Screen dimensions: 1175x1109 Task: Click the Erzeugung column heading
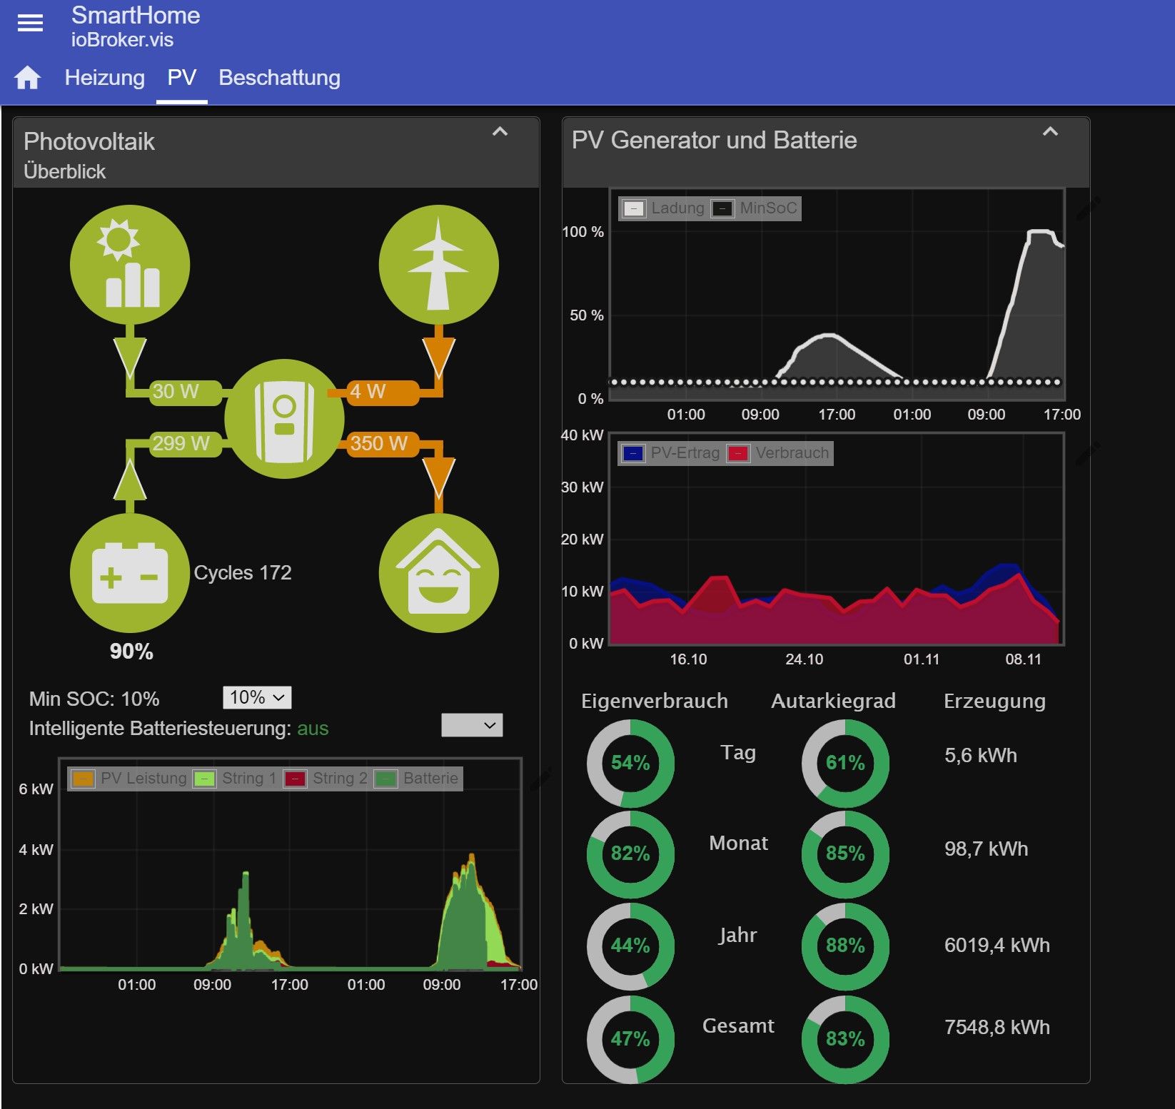(x=994, y=701)
